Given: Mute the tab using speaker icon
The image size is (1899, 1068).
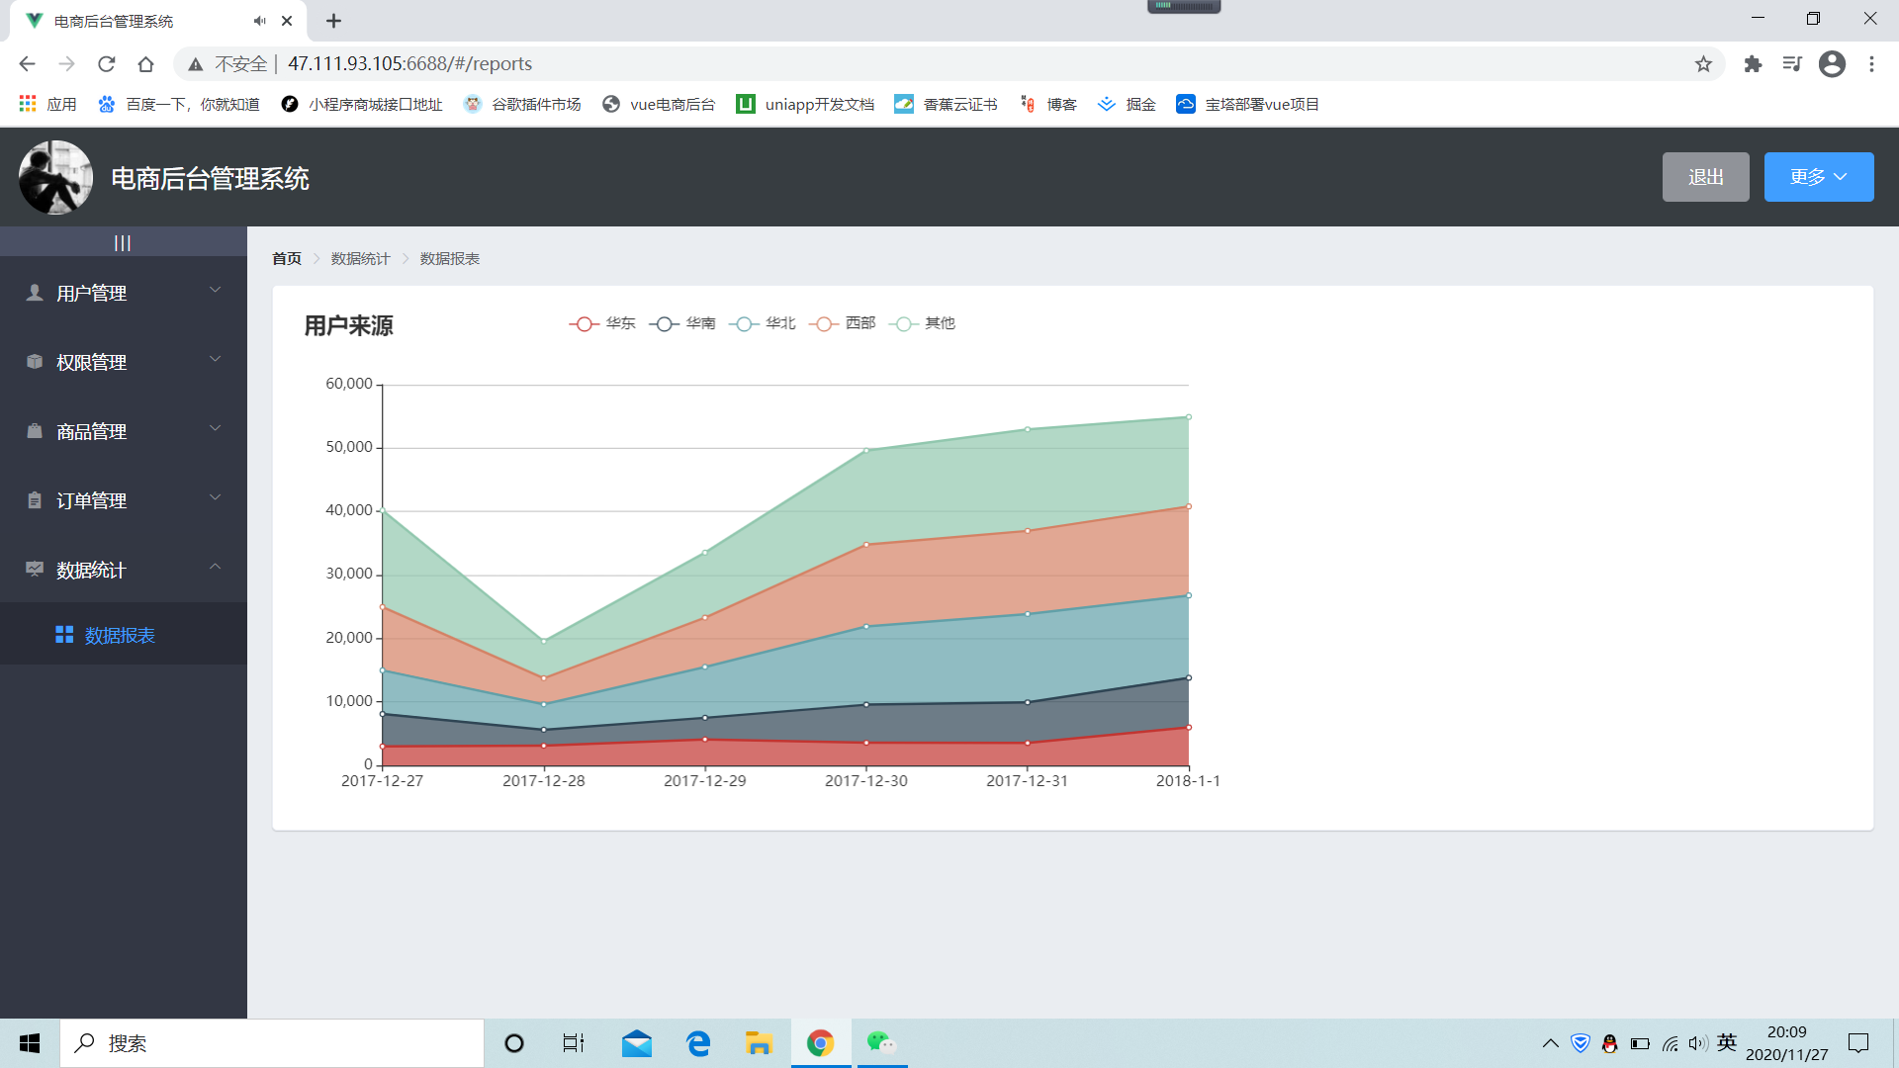Looking at the screenshot, I should [x=259, y=21].
